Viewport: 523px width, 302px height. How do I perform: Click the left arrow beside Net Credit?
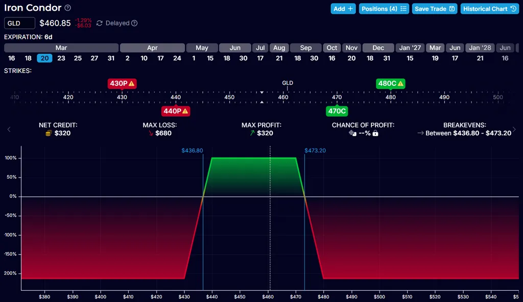point(9,129)
